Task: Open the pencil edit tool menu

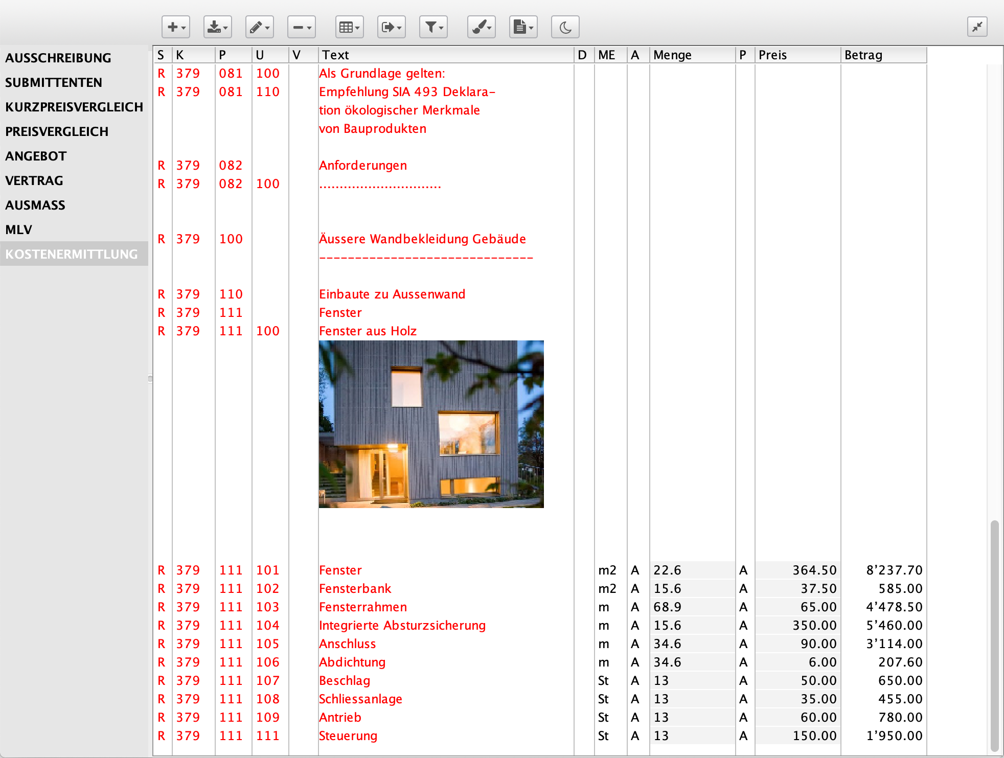Action: tap(260, 27)
